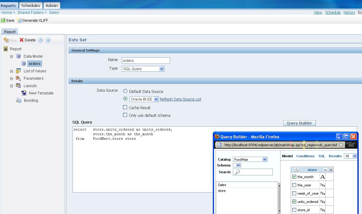Click the Generate XLIFF icon
Screen dimensions: 362x214
point(19,20)
